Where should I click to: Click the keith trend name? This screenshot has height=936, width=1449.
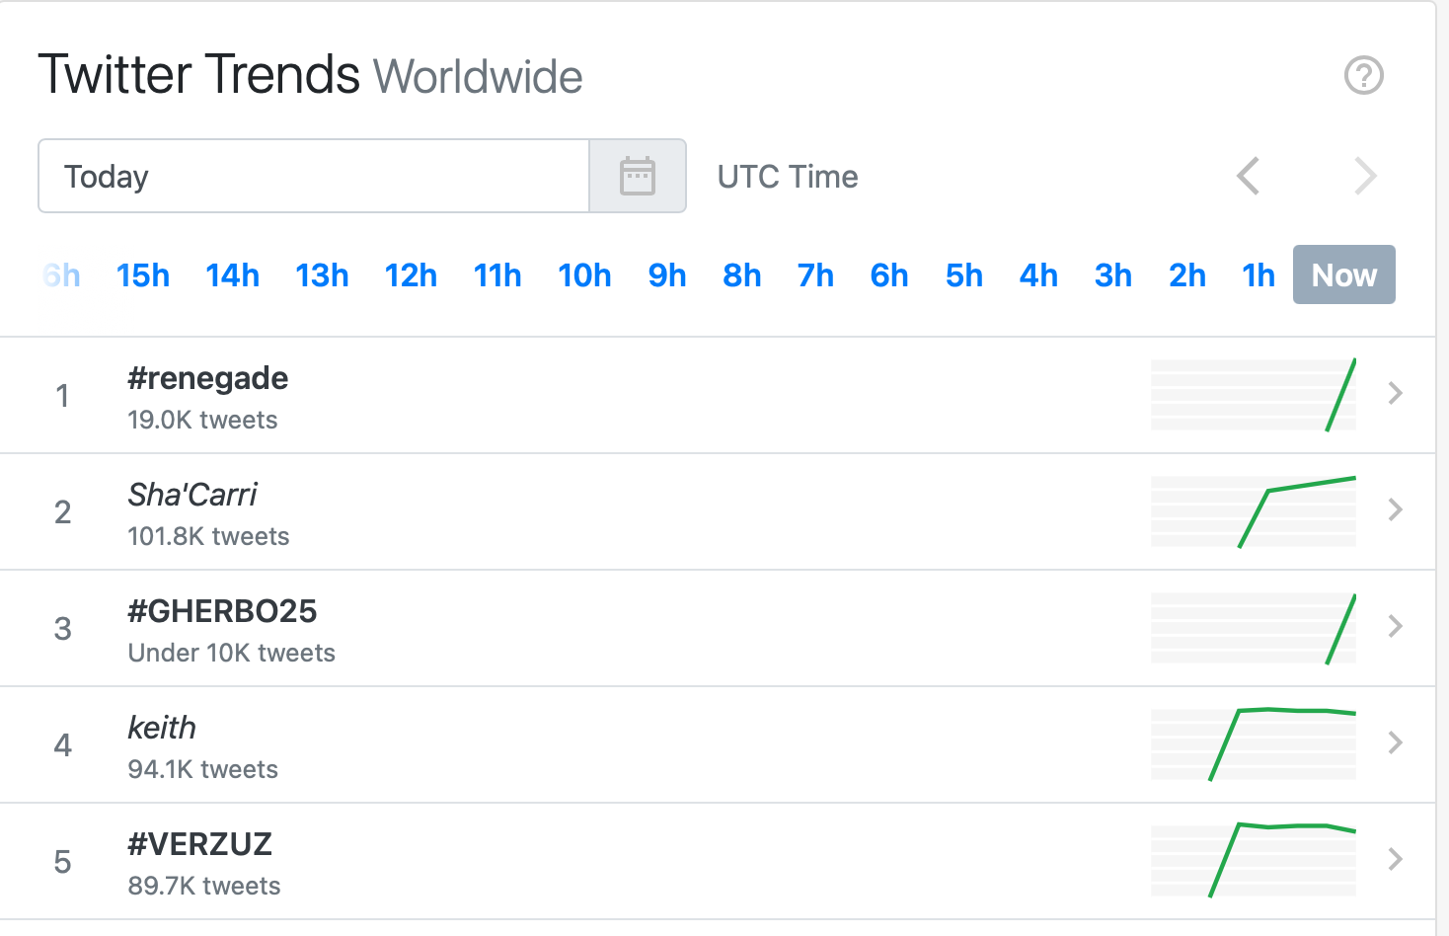point(162,728)
